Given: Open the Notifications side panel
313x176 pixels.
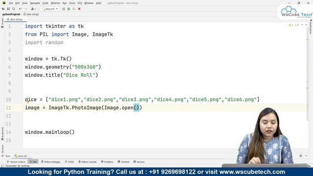Looking at the screenshot, I should (x=311, y=27).
